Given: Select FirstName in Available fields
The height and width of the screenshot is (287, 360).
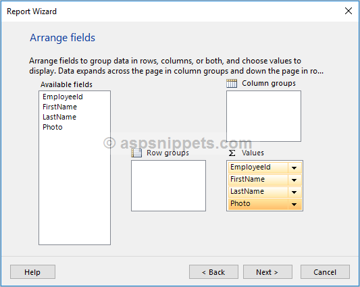Looking at the screenshot, I should pyautogui.click(x=59, y=107).
